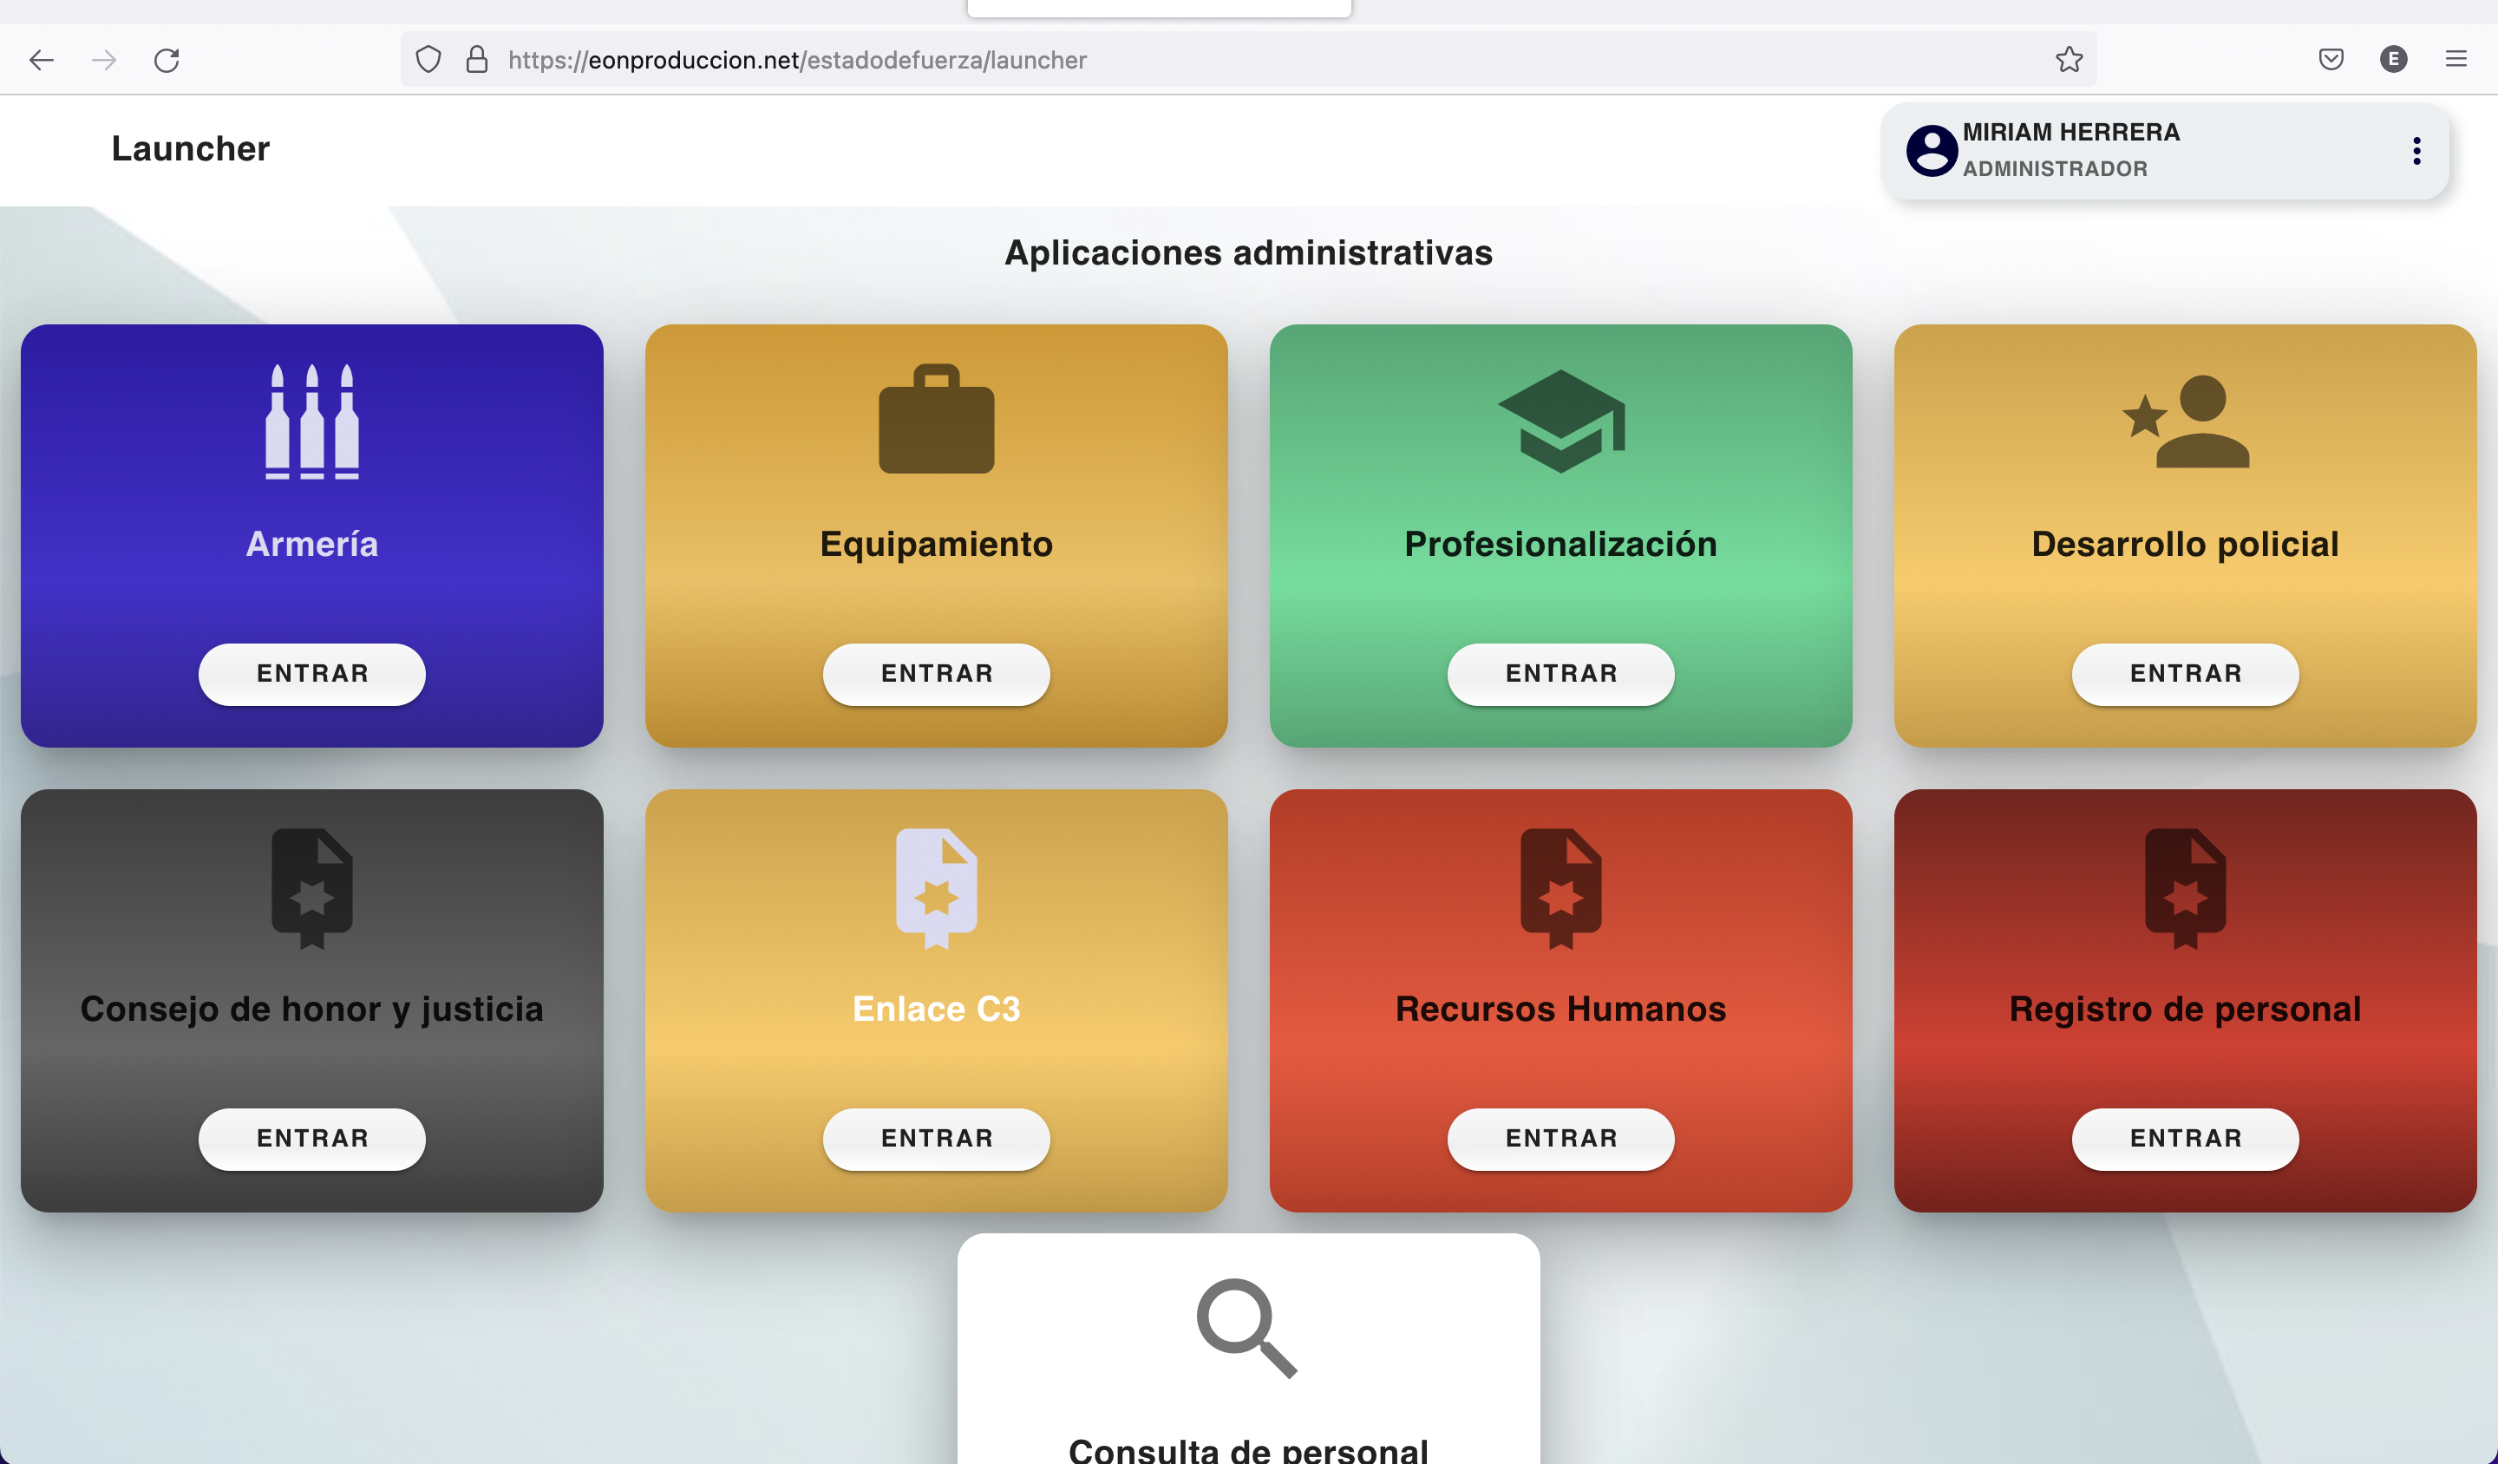
Task: Click the Registro de personal document icon
Action: pos(2185,888)
